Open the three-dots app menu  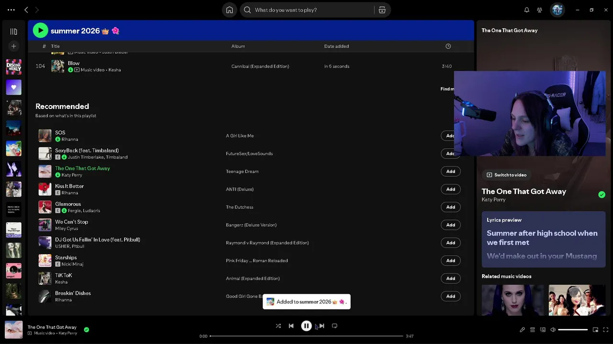pos(11,10)
